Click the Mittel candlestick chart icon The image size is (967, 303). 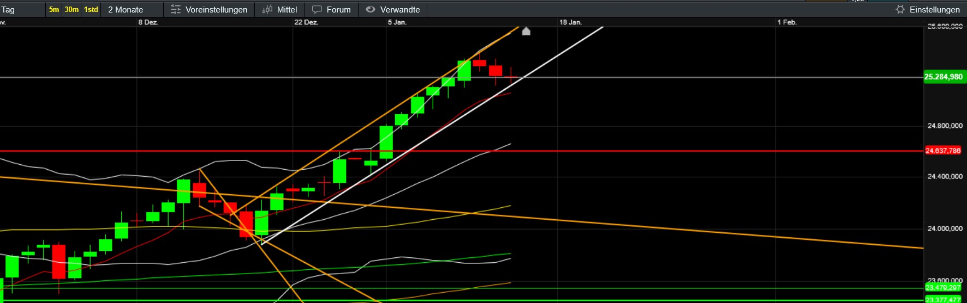(267, 10)
